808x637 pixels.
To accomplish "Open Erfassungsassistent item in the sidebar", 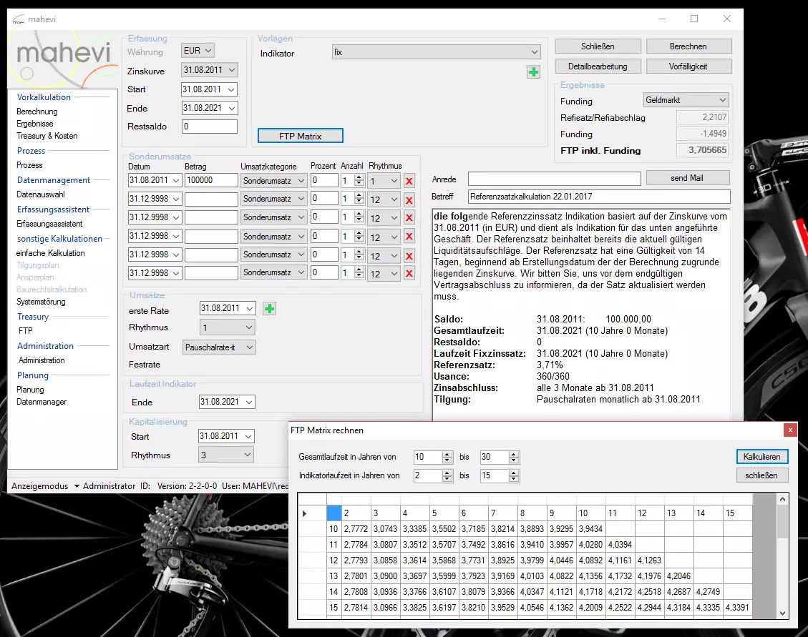I will point(49,224).
